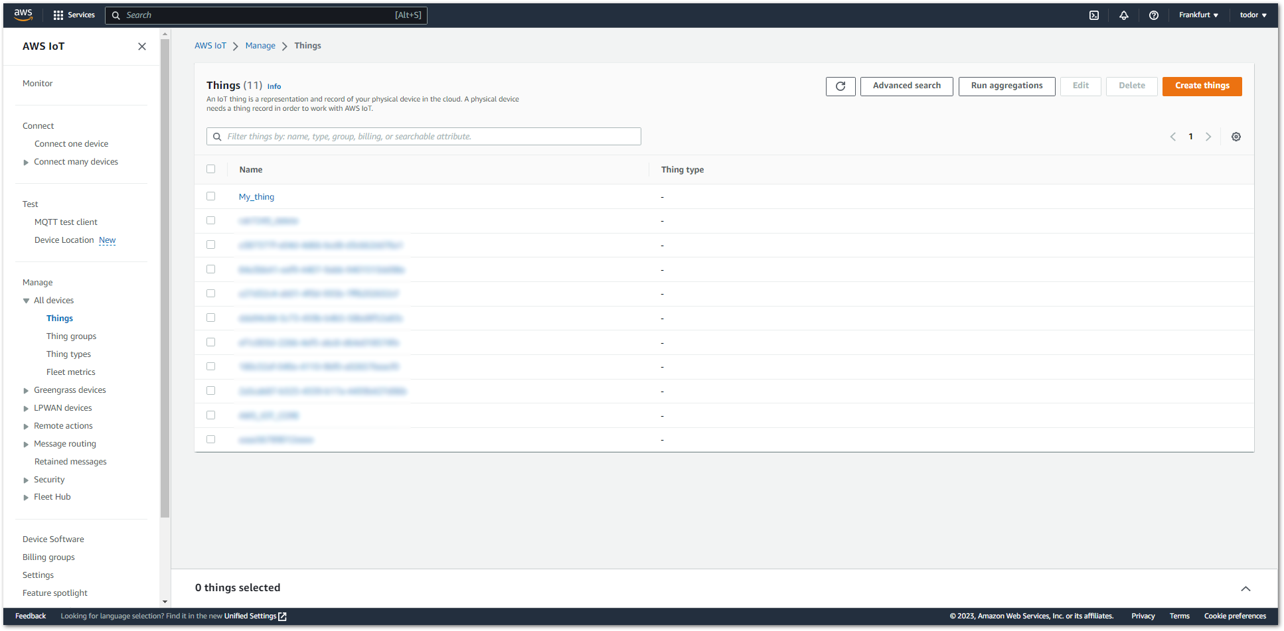Expand the Fleet Hub section
The height and width of the screenshot is (631, 1284).
(x=26, y=498)
